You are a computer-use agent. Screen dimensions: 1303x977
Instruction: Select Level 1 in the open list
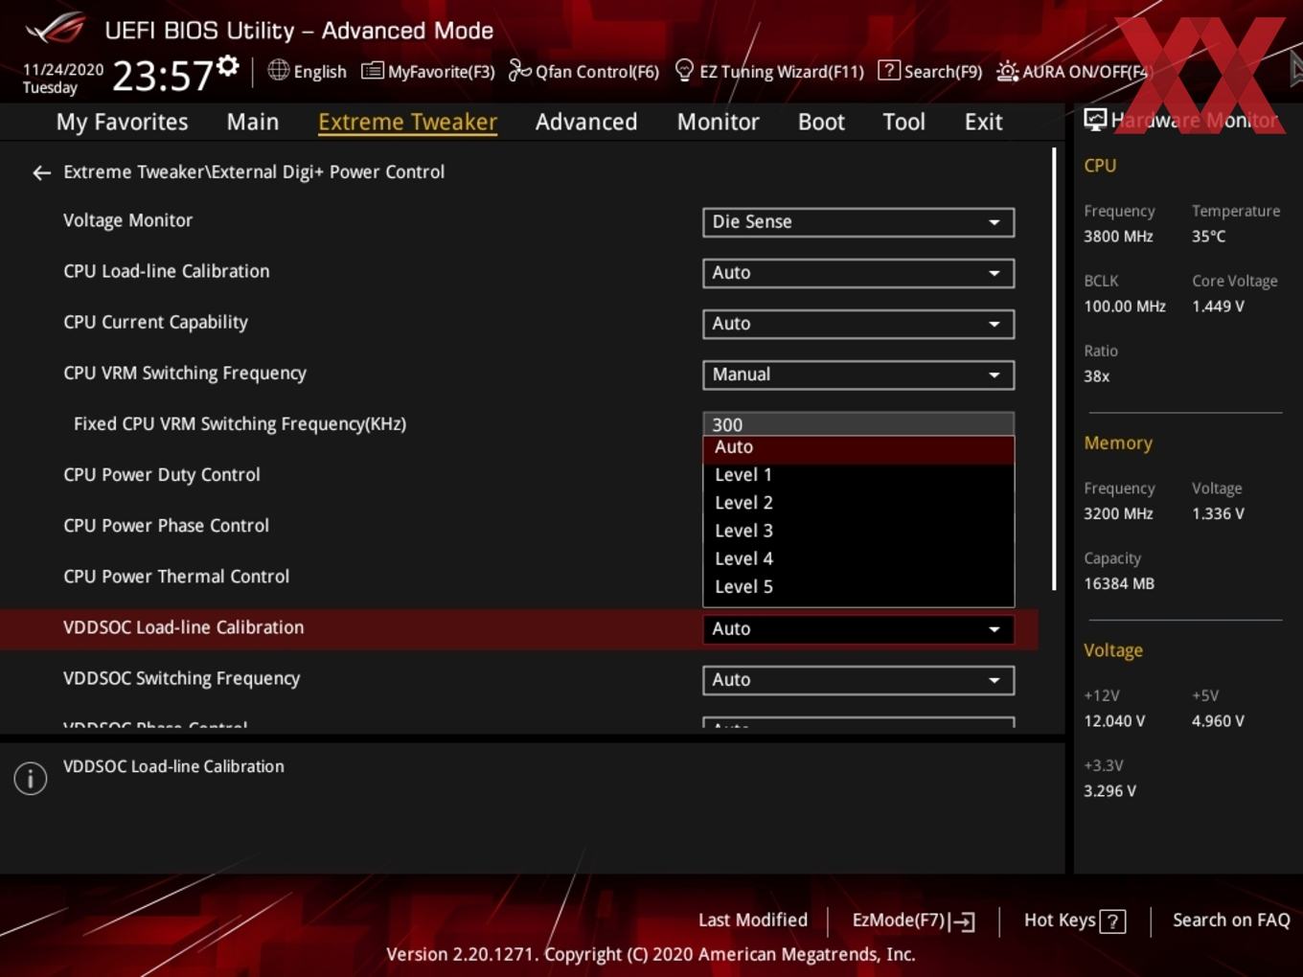pos(858,475)
